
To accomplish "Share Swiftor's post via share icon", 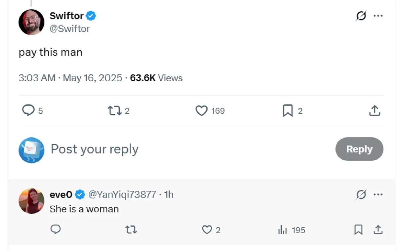I will [x=375, y=110].
